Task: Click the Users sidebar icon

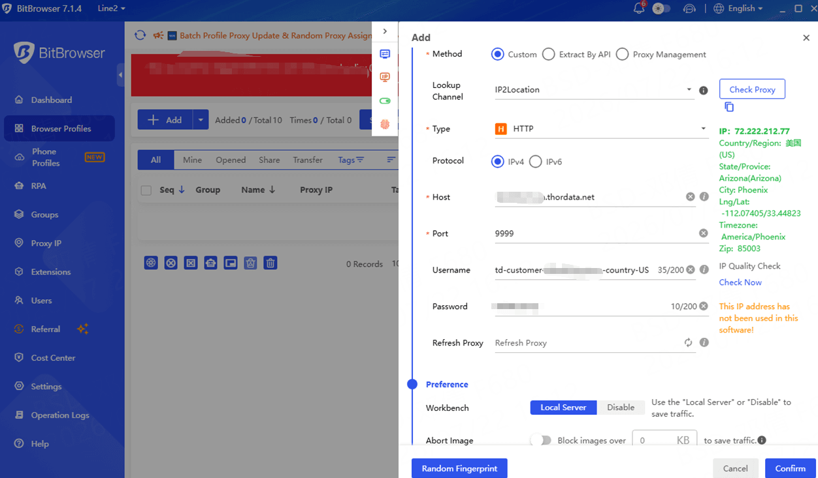Action: point(18,301)
